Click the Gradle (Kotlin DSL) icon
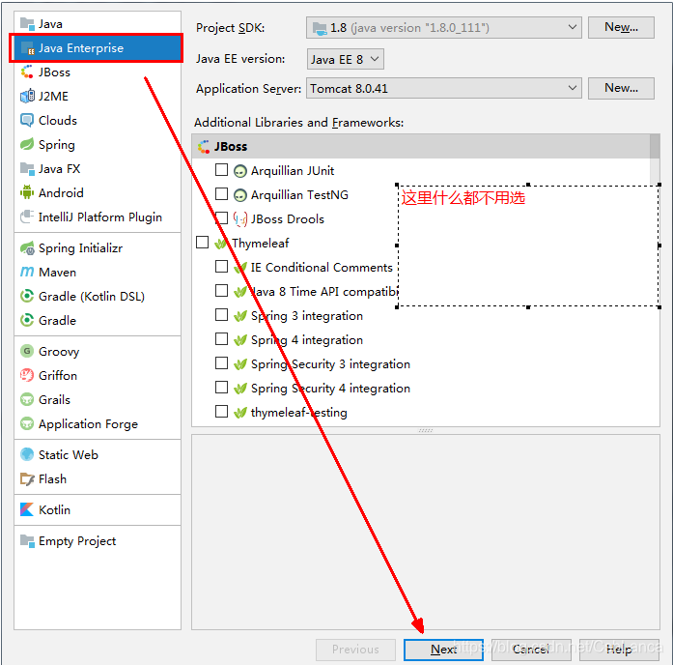Screen dimensions: 673x665 [x=27, y=296]
